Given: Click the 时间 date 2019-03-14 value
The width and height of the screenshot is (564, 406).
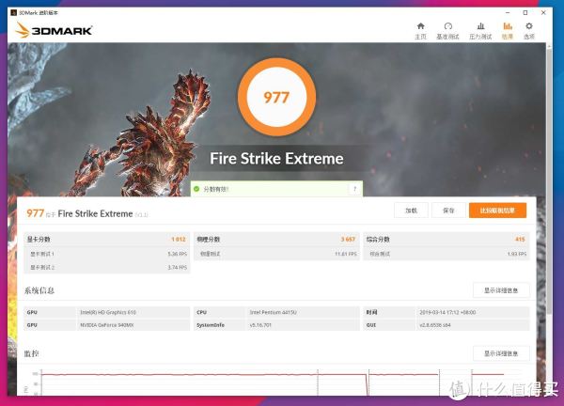Looking at the screenshot, I should pyautogui.click(x=447, y=312).
